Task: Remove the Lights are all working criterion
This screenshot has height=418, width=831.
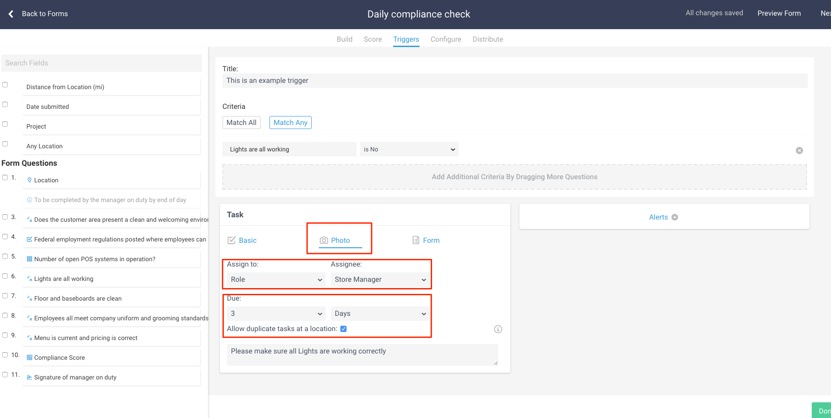Action: click(x=799, y=151)
